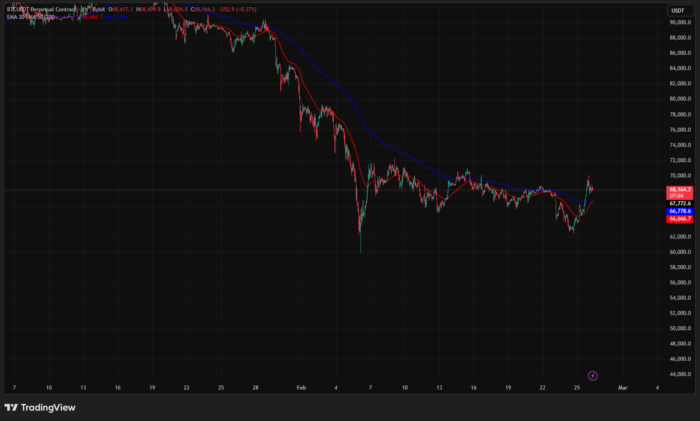Click the 54,000.0 price axis label
This screenshot has width=700, height=421.
click(680, 298)
